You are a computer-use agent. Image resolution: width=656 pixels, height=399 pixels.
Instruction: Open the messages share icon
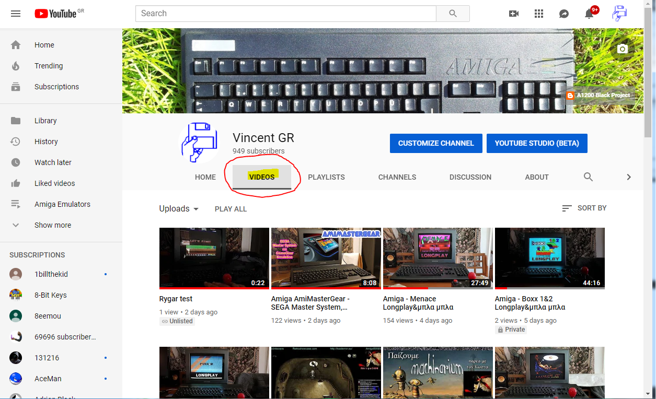[x=564, y=14]
